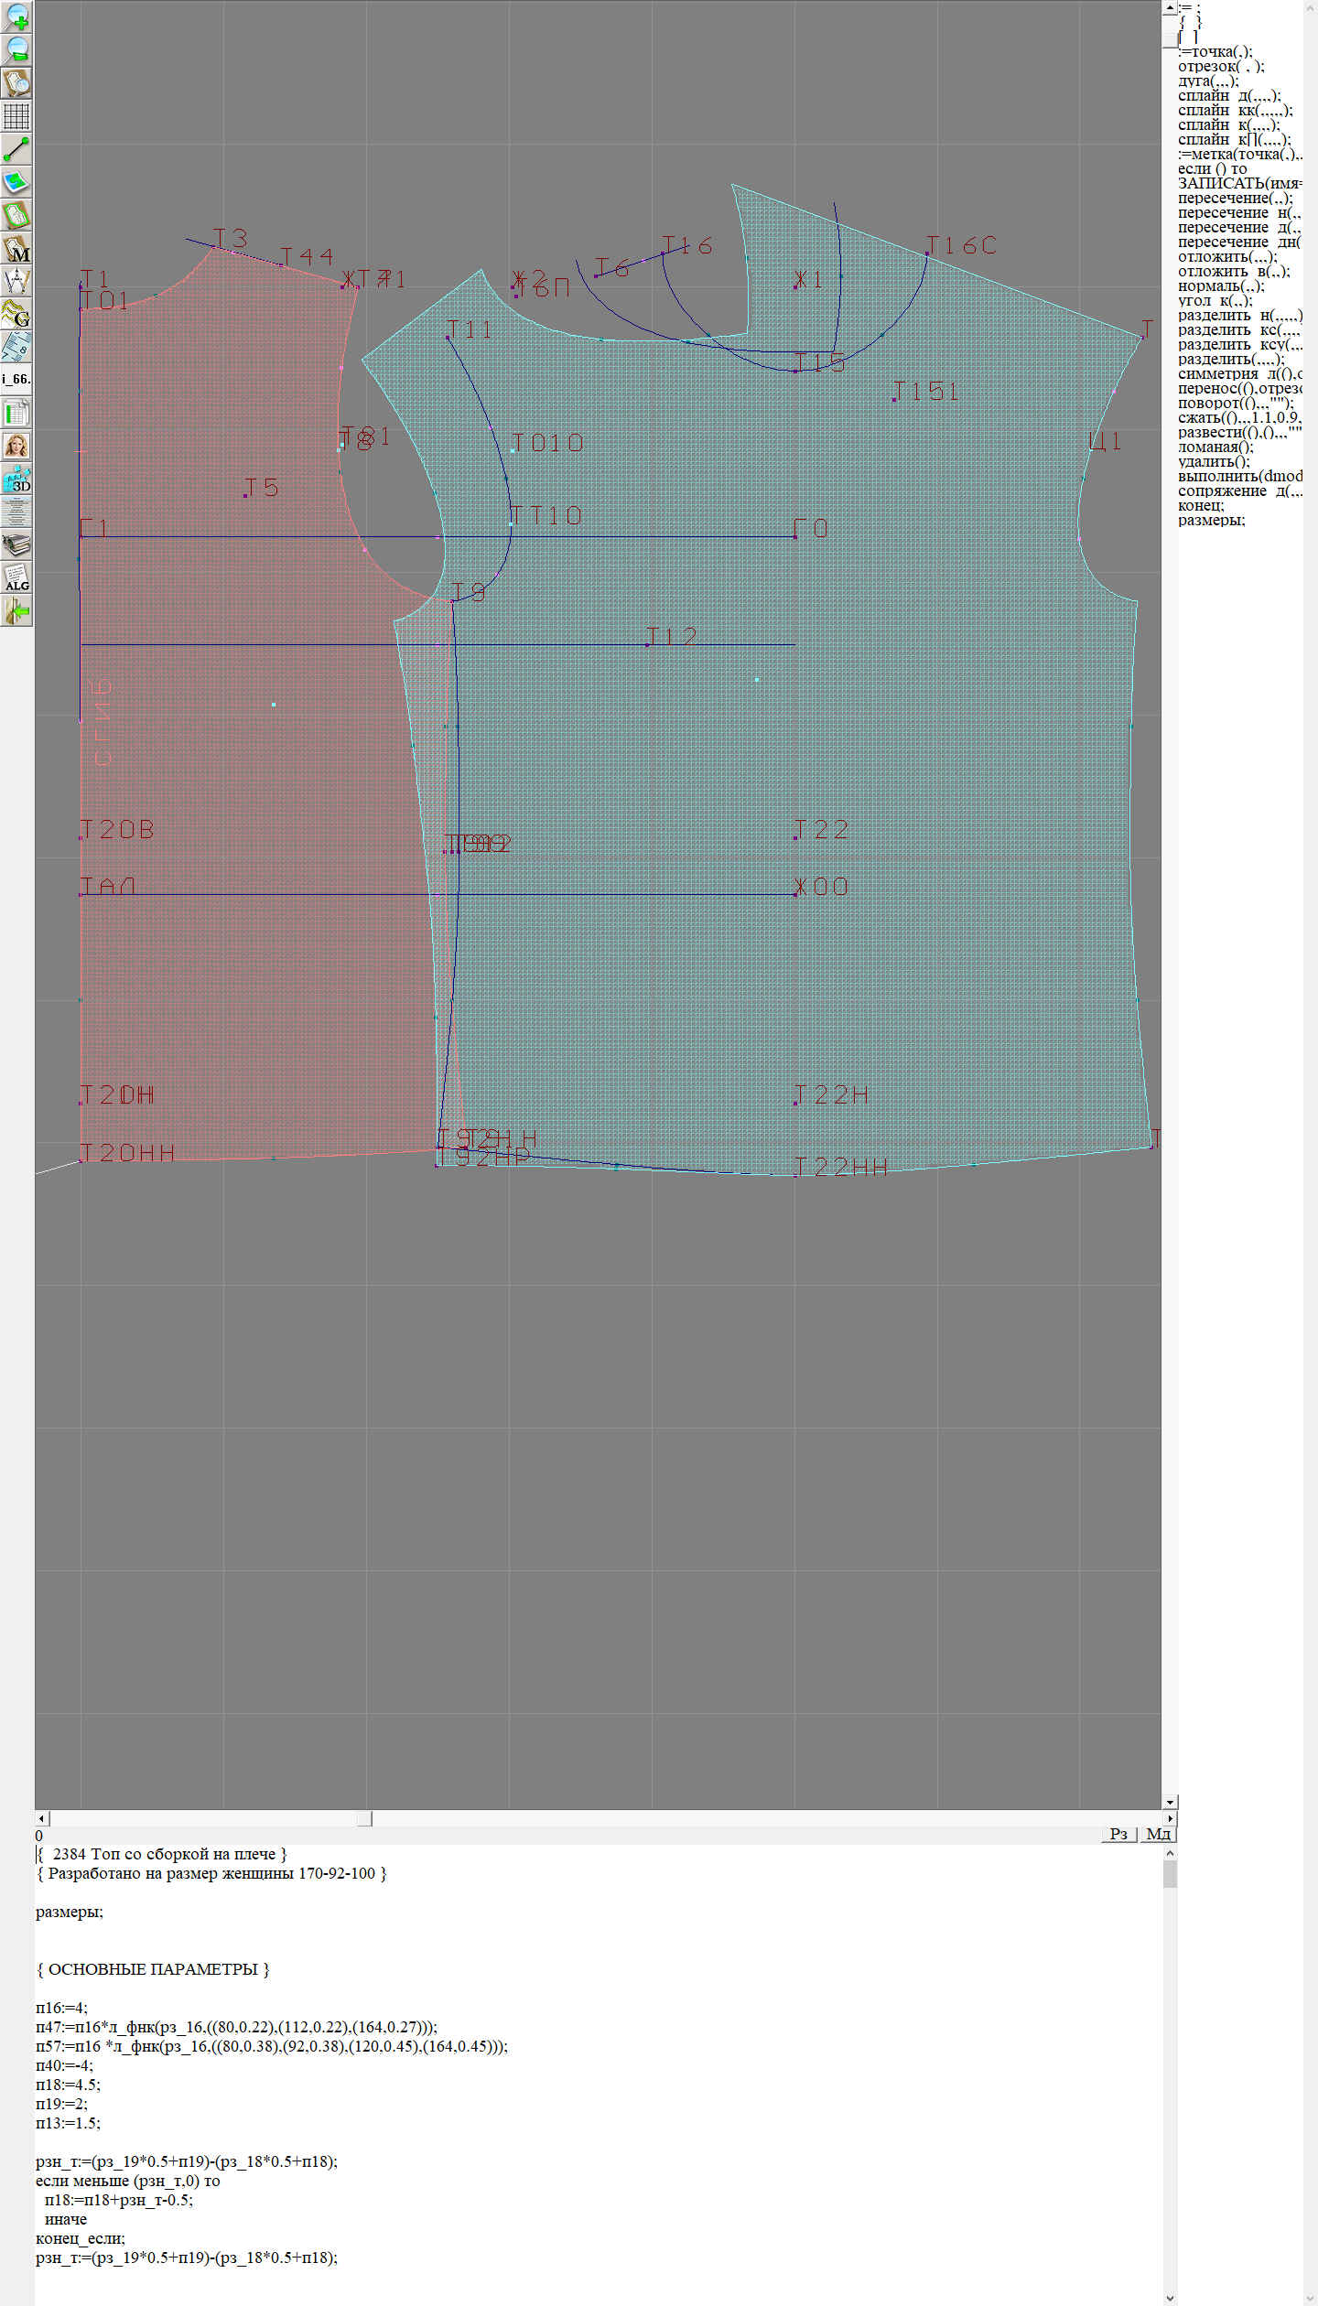Click the ALG algorithm icon
The width and height of the screenshot is (1318, 2306).
coord(16,577)
